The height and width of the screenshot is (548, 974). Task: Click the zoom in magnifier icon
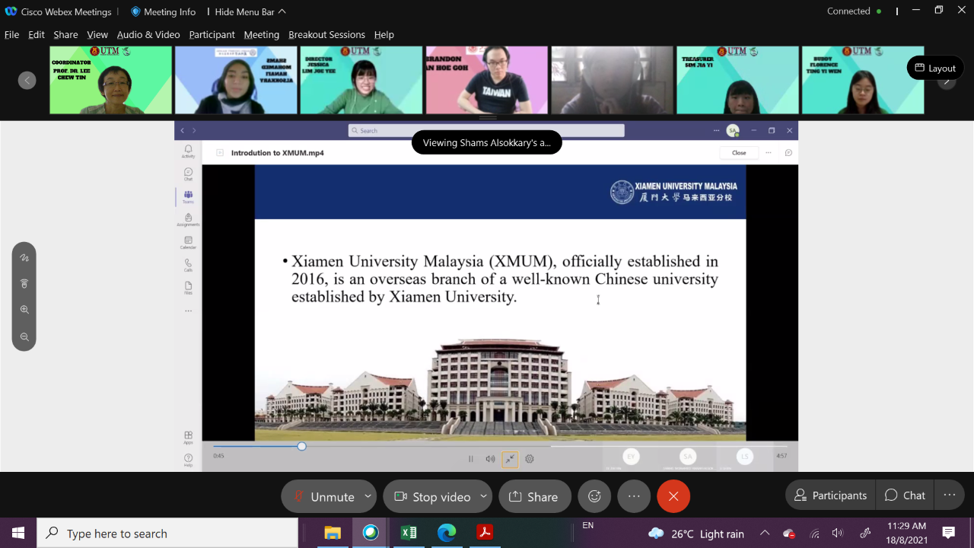[24, 310]
